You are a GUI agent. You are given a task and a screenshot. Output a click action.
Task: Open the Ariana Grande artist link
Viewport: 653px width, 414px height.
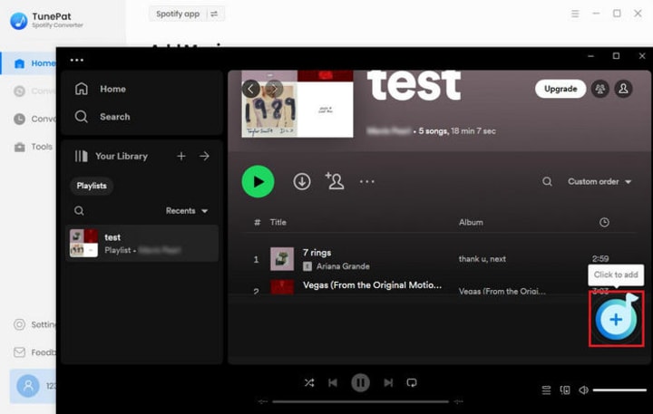click(343, 266)
